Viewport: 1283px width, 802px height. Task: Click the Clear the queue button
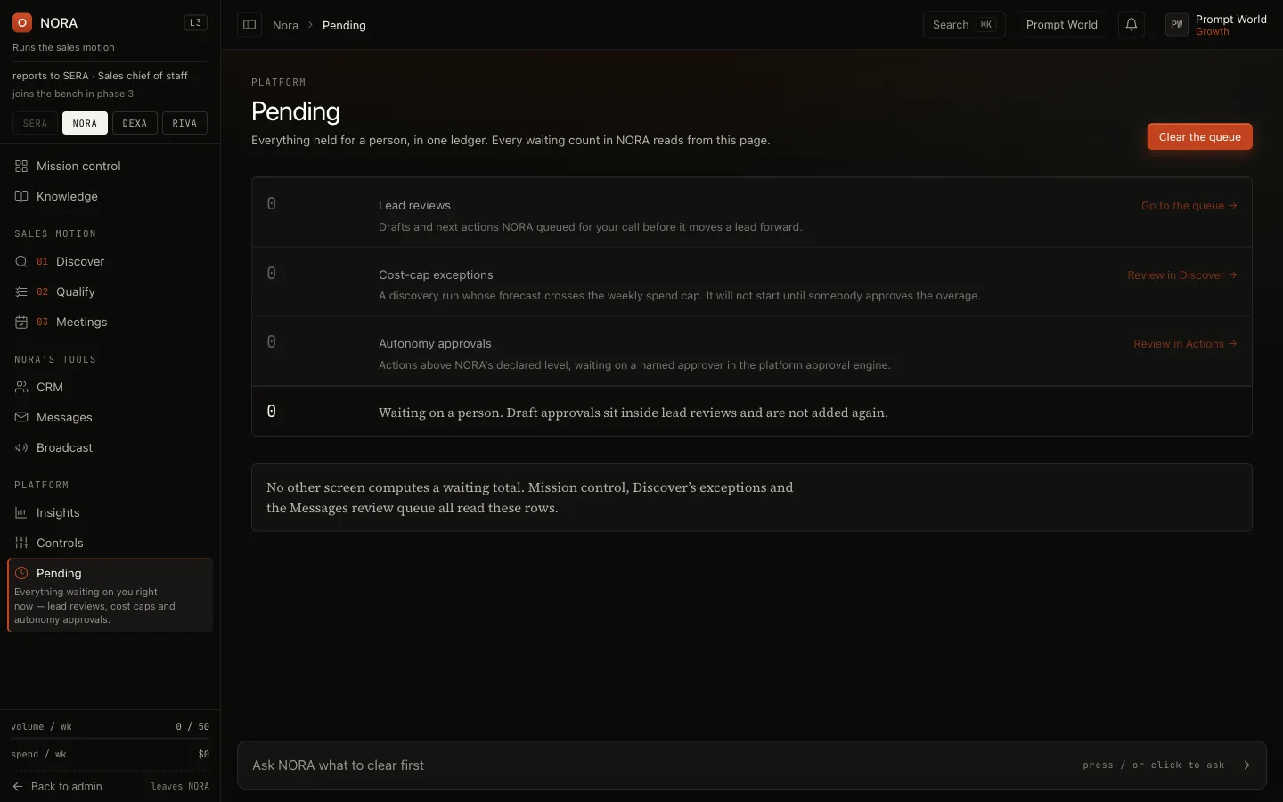point(1199,137)
